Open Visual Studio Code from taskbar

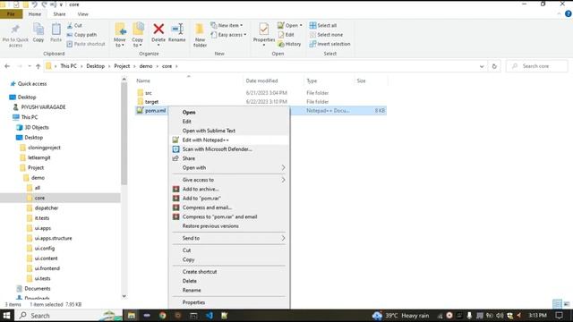tap(210, 316)
